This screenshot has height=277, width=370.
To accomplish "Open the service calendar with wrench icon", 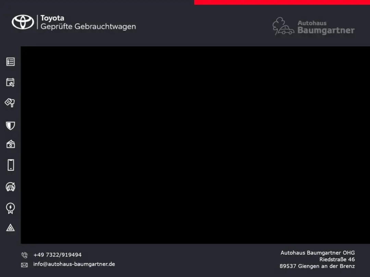I will click(11, 82).
